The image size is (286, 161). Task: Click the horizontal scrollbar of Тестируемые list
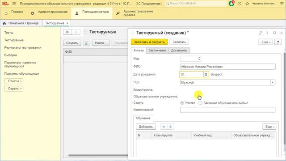point(98,156)
